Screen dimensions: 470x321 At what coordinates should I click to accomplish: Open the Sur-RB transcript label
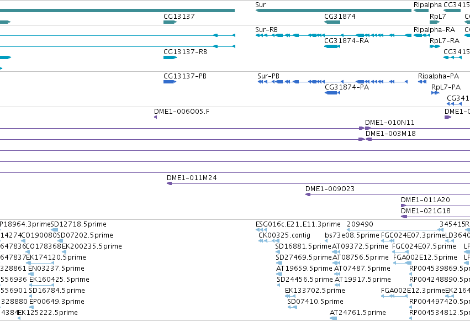(x=266, y=30)
